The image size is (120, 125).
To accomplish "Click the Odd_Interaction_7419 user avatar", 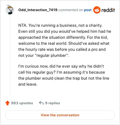I will point(10,10).
